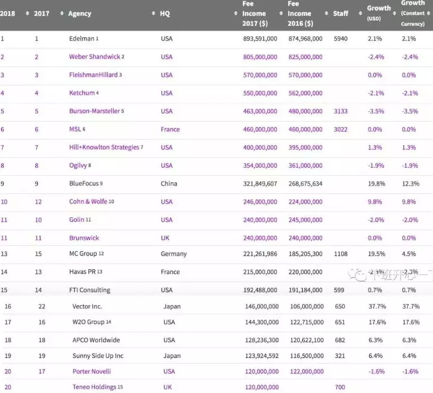This screenshot has height=393, width=433.
Task: Click the 144,300,000 fee income value
Action: click(x=261, y=322)
